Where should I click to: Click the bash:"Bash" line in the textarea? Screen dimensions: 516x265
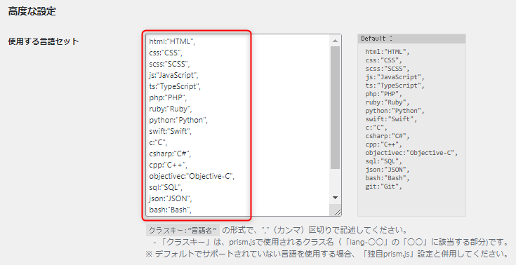(x=170, y=210)
